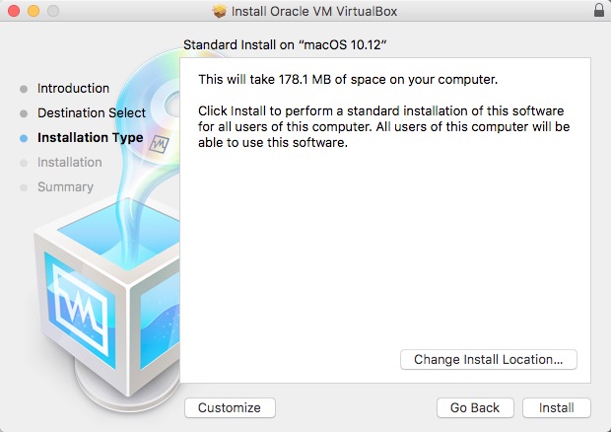The height and width of the screenshot is (432, 611).
Task: Click the Summary step label
Action: tap(65, 187)
